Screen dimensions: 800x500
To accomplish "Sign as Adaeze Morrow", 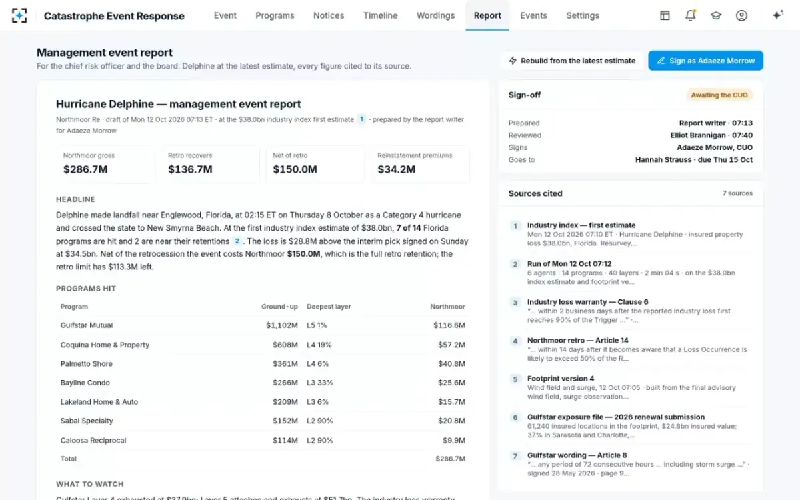I will tap(705, 61).
